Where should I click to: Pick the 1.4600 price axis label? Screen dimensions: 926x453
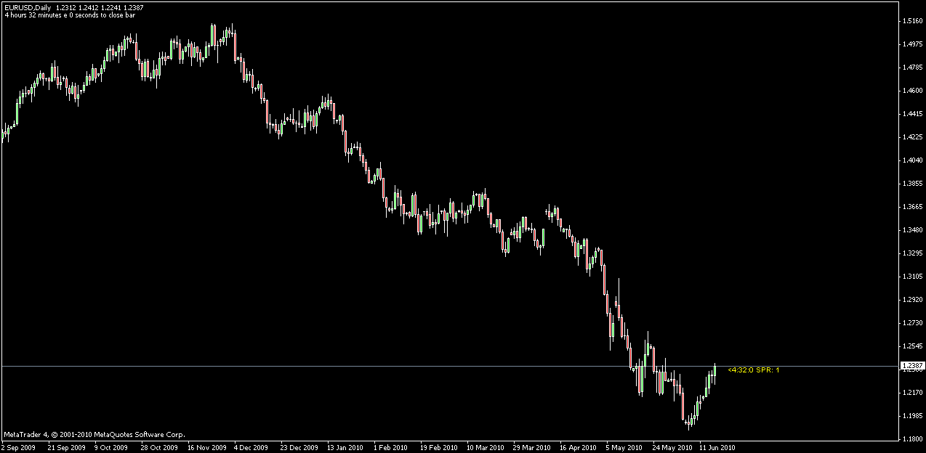pyautogui.click(x=912, y=91)
